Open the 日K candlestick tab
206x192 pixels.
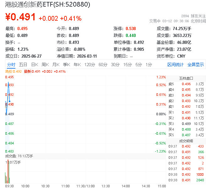tap(35, 65)
